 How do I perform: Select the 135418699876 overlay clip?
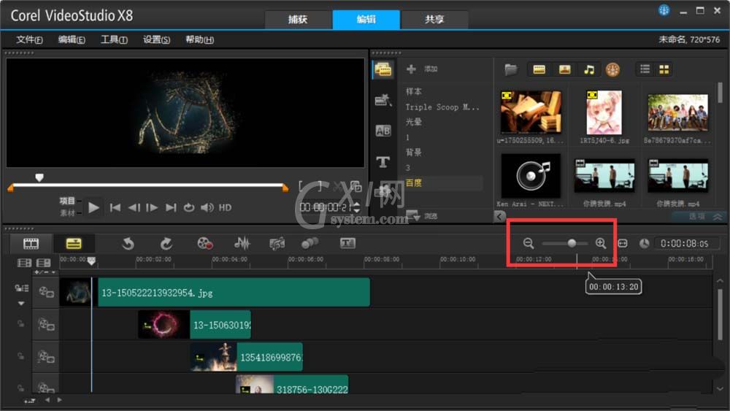pyautogui.click(x=247, y=357)
